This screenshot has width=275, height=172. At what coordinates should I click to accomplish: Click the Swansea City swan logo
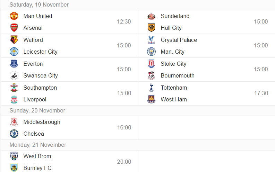point(14,75)
